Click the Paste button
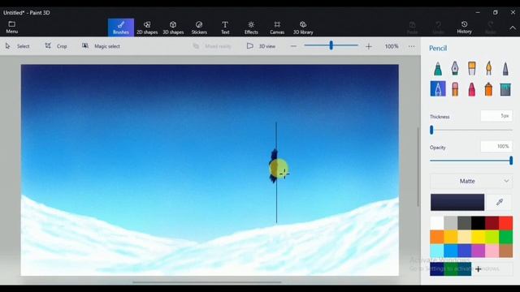The height and width of the screenshot is (292, 520). pyautogui.click(x=412, y=28)
